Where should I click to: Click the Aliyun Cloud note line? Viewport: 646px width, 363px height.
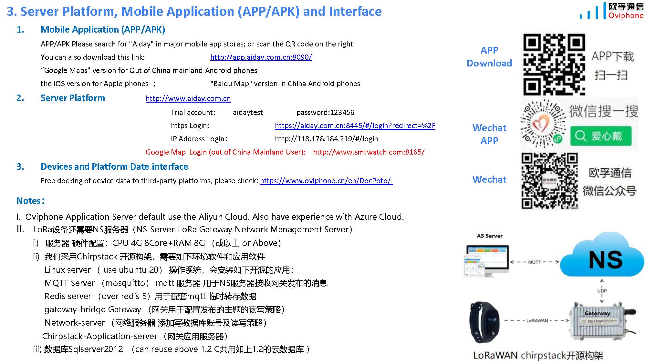(x=210, y=217)
